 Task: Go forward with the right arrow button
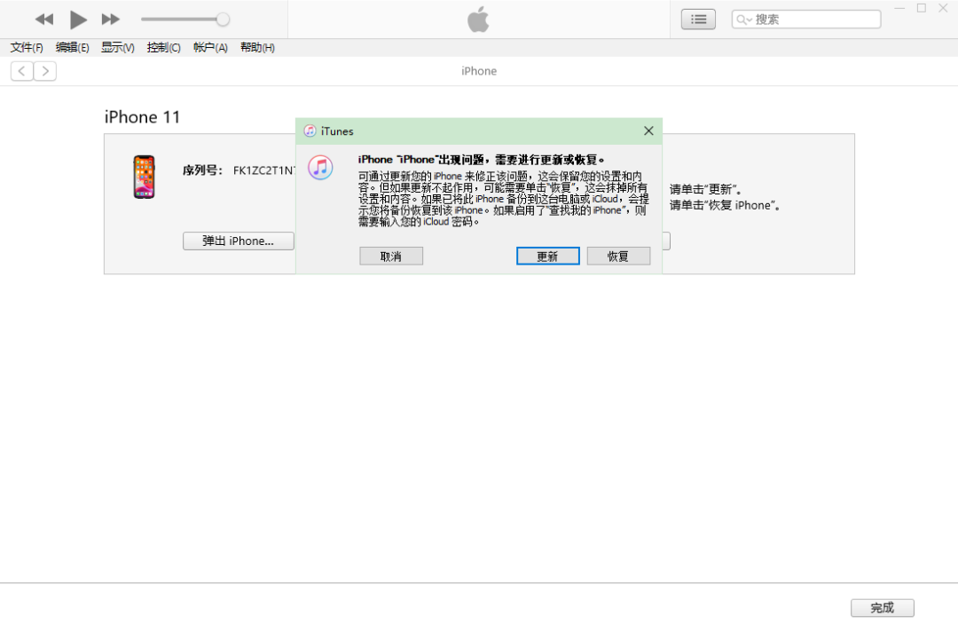coord(45,72)
